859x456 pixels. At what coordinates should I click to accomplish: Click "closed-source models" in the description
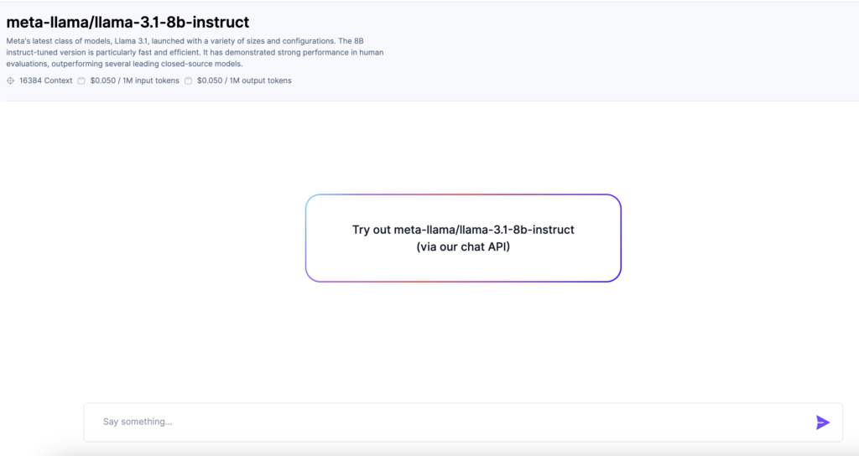tap(201, 64)
